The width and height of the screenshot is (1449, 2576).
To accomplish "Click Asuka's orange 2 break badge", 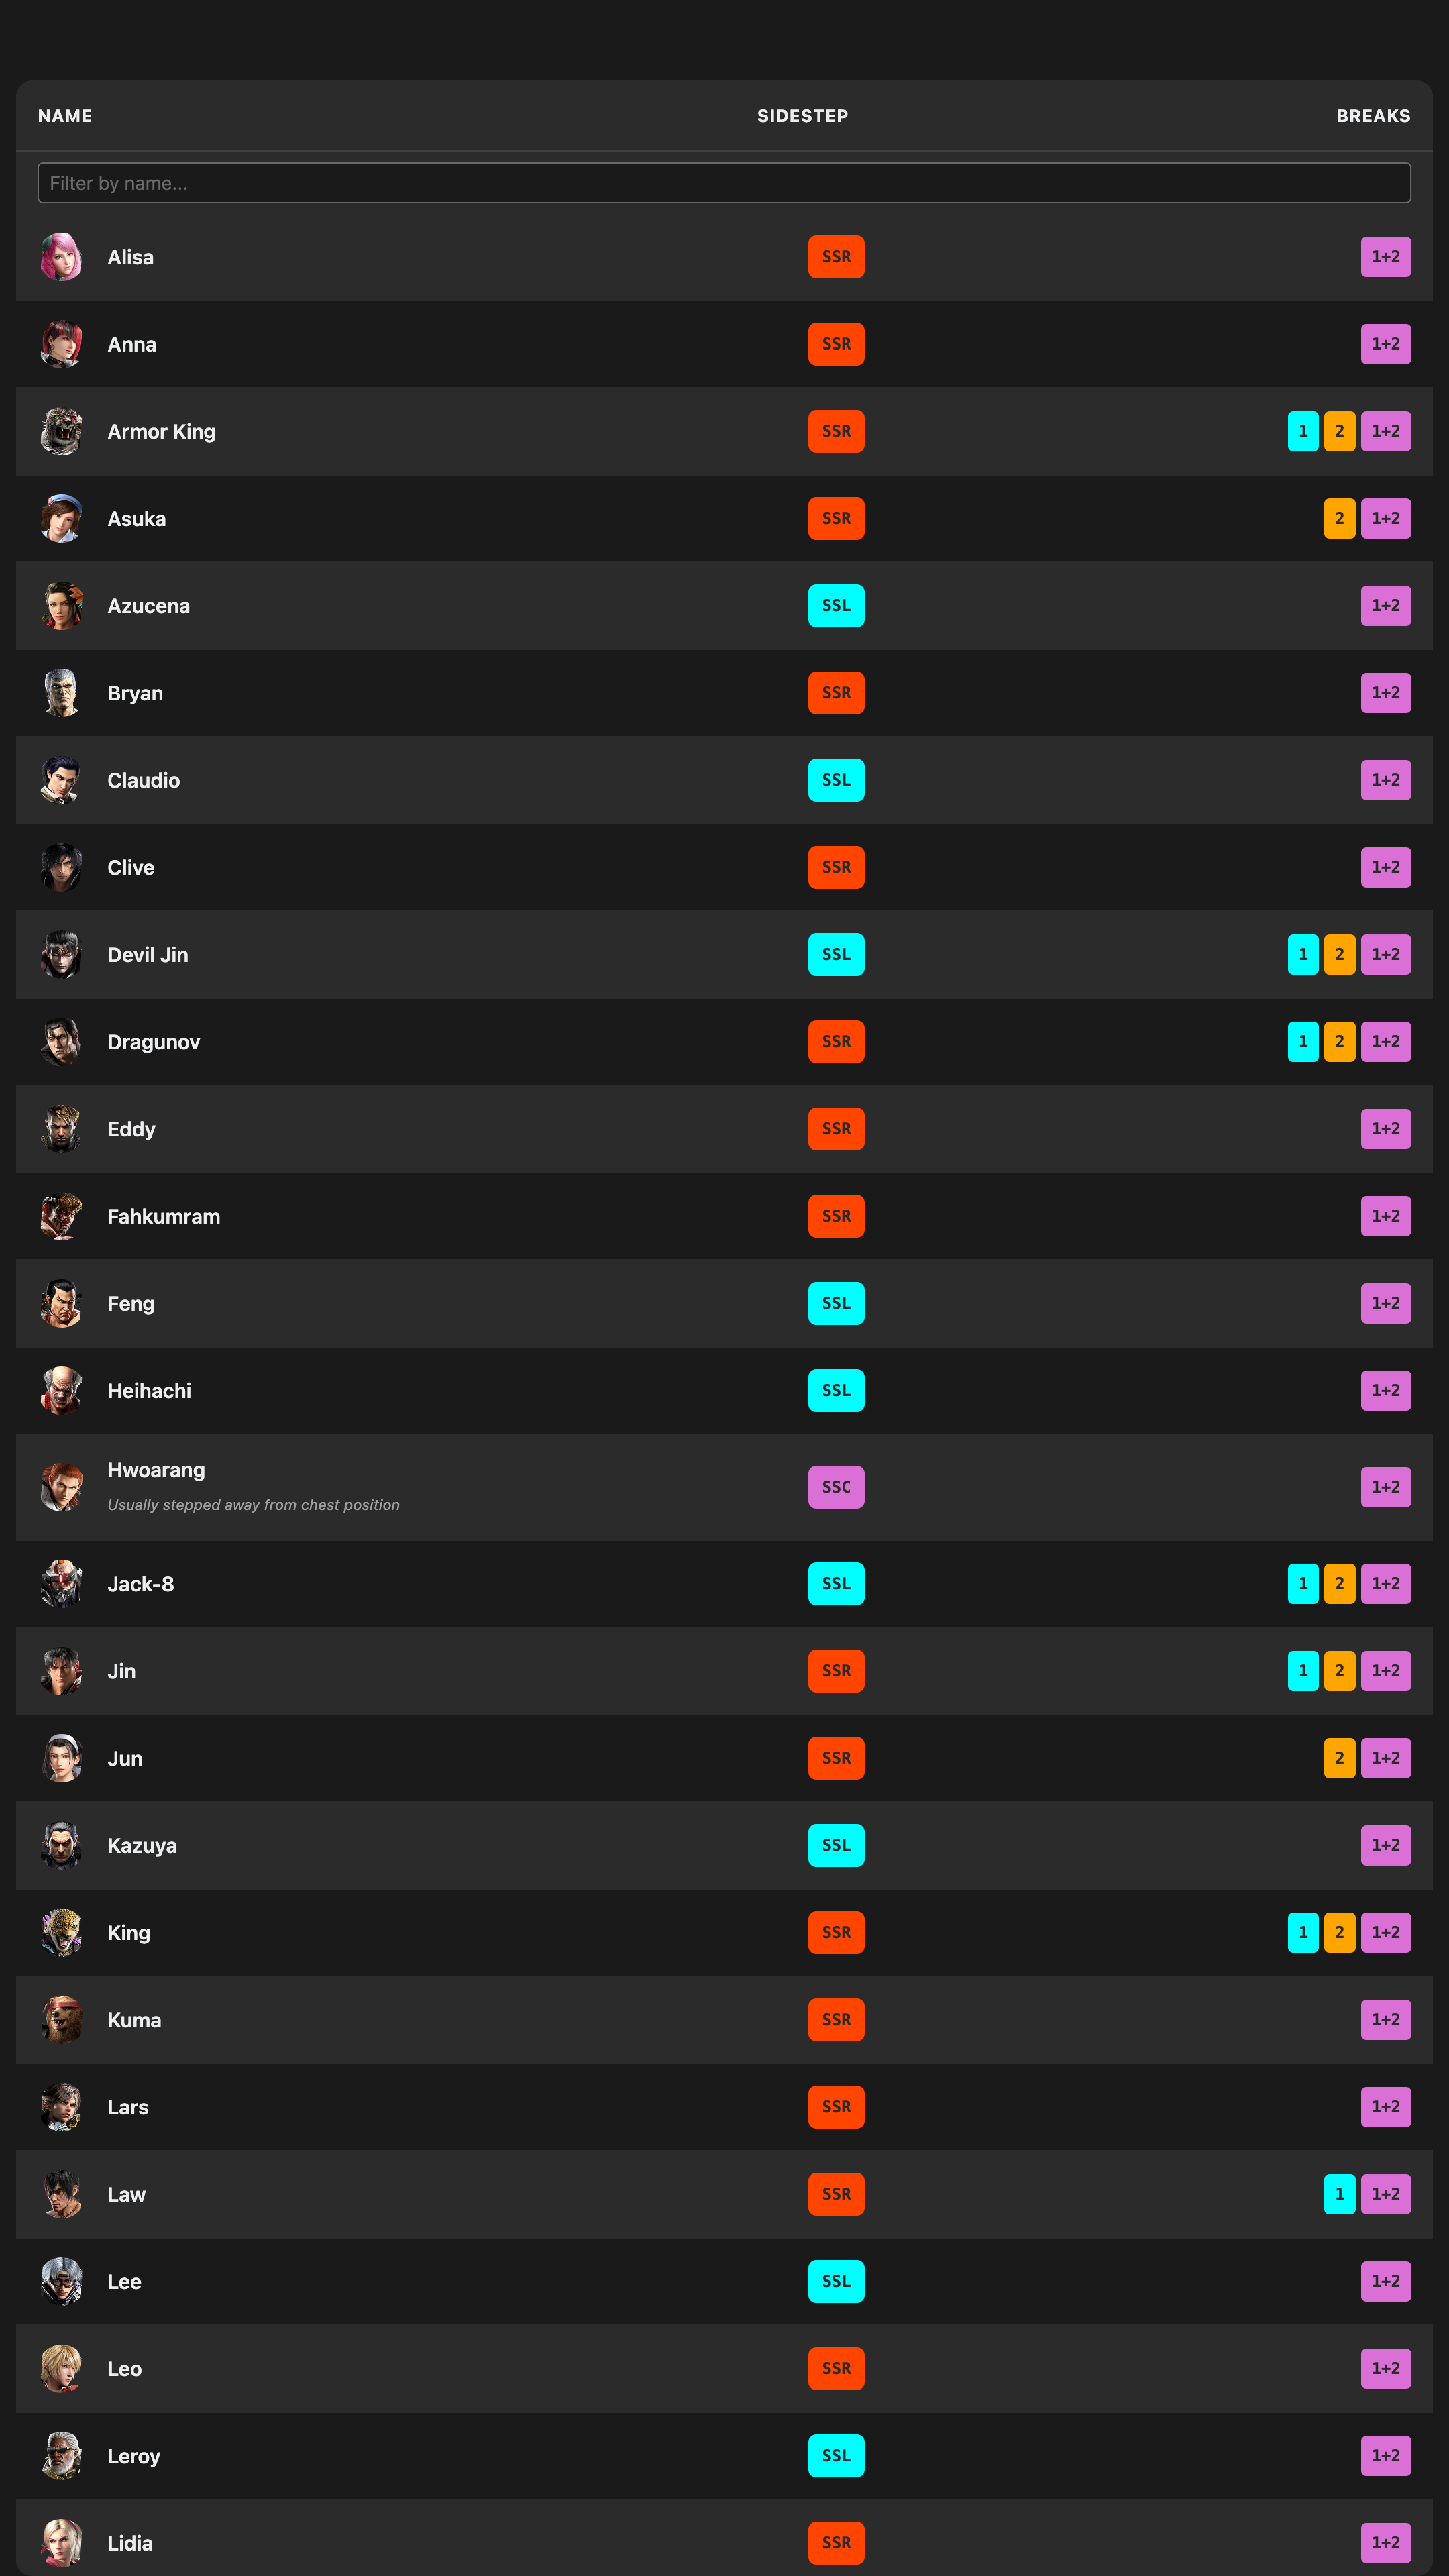I will point(1339,519).
